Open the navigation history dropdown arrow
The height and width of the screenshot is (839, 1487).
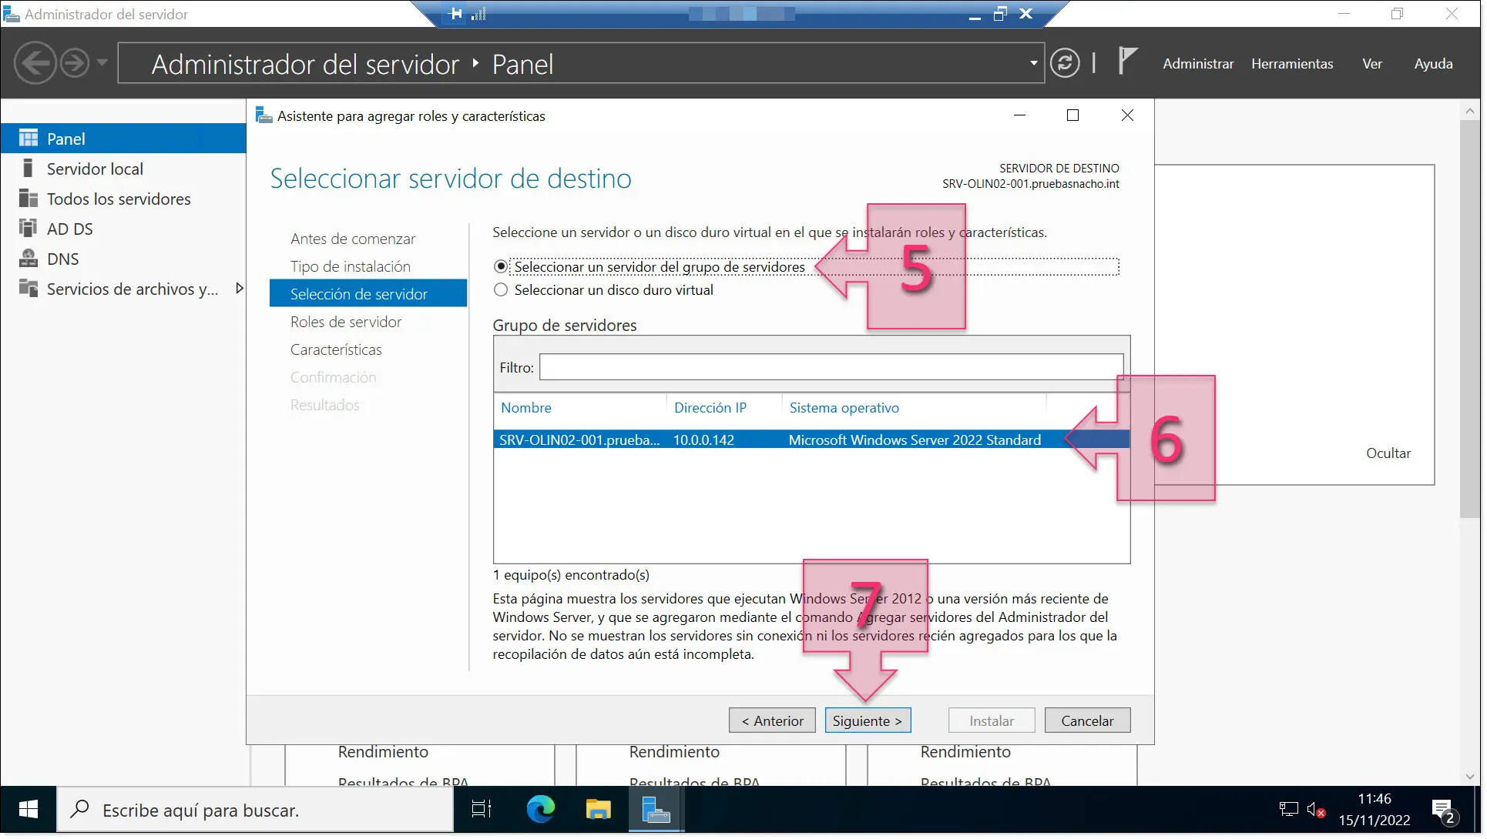[102, 63]
